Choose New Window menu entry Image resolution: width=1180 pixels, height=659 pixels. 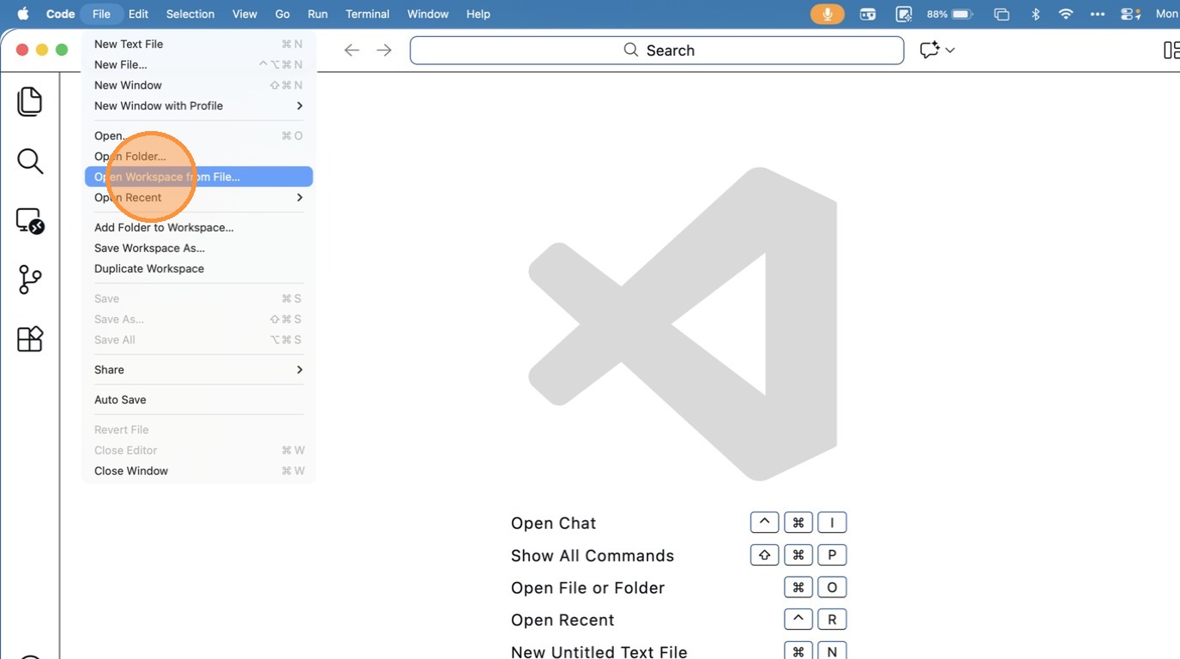click(x=199, y=85)
